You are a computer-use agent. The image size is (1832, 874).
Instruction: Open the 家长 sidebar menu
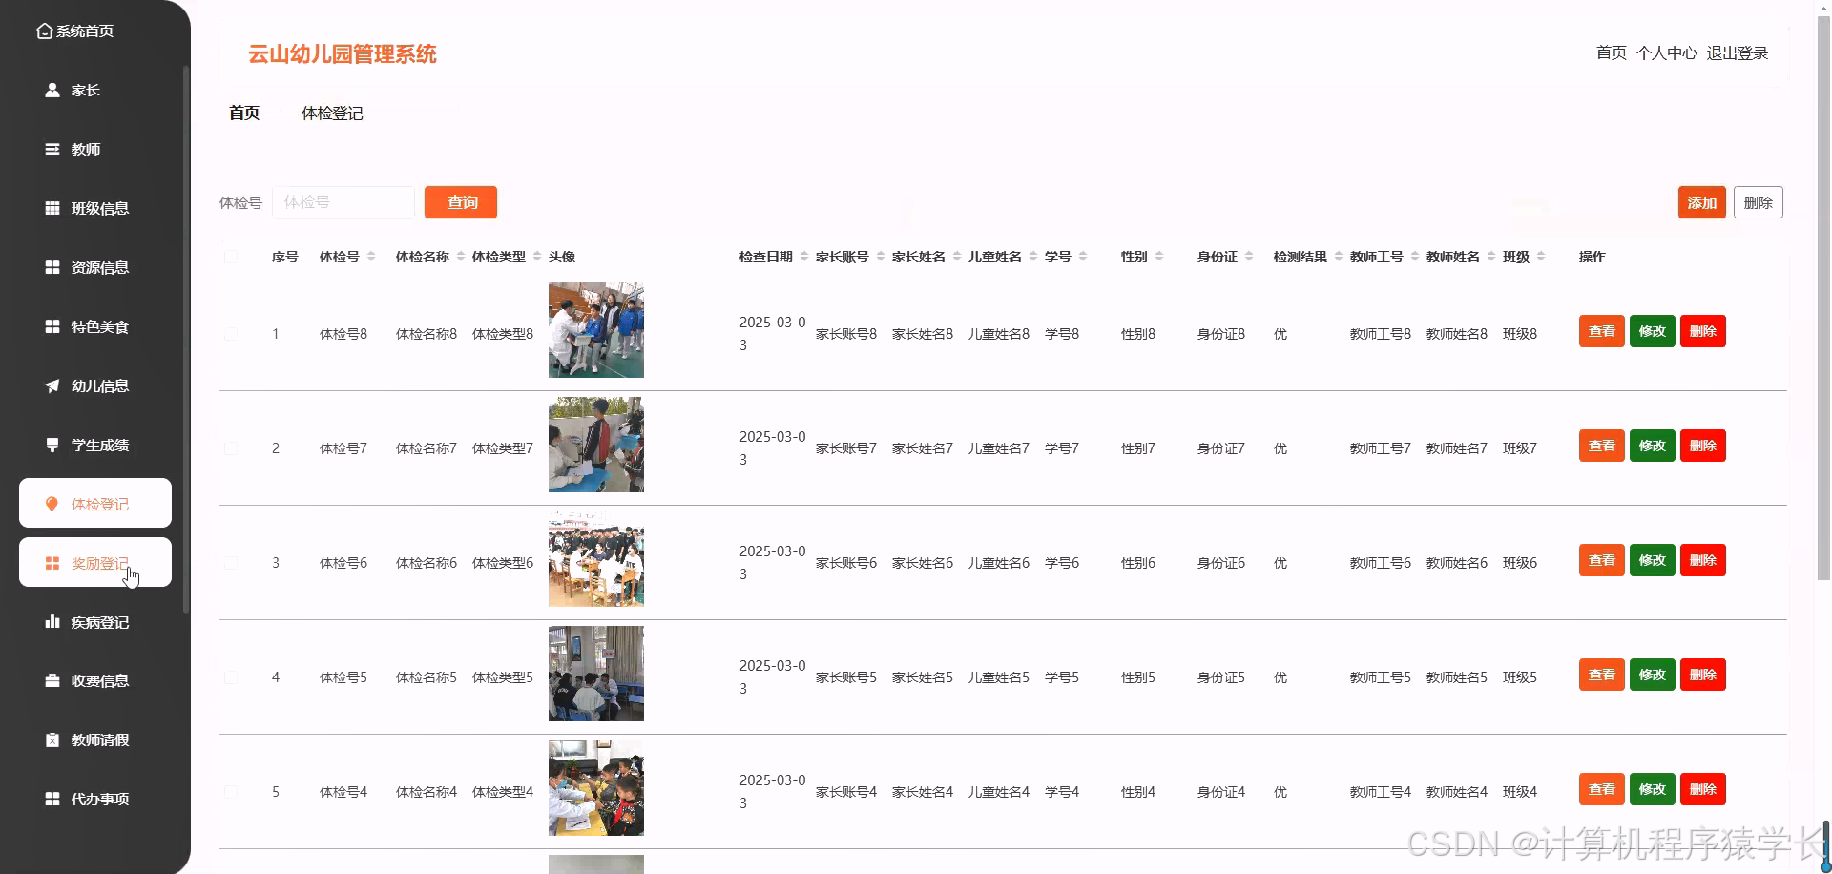coord(95,91)
